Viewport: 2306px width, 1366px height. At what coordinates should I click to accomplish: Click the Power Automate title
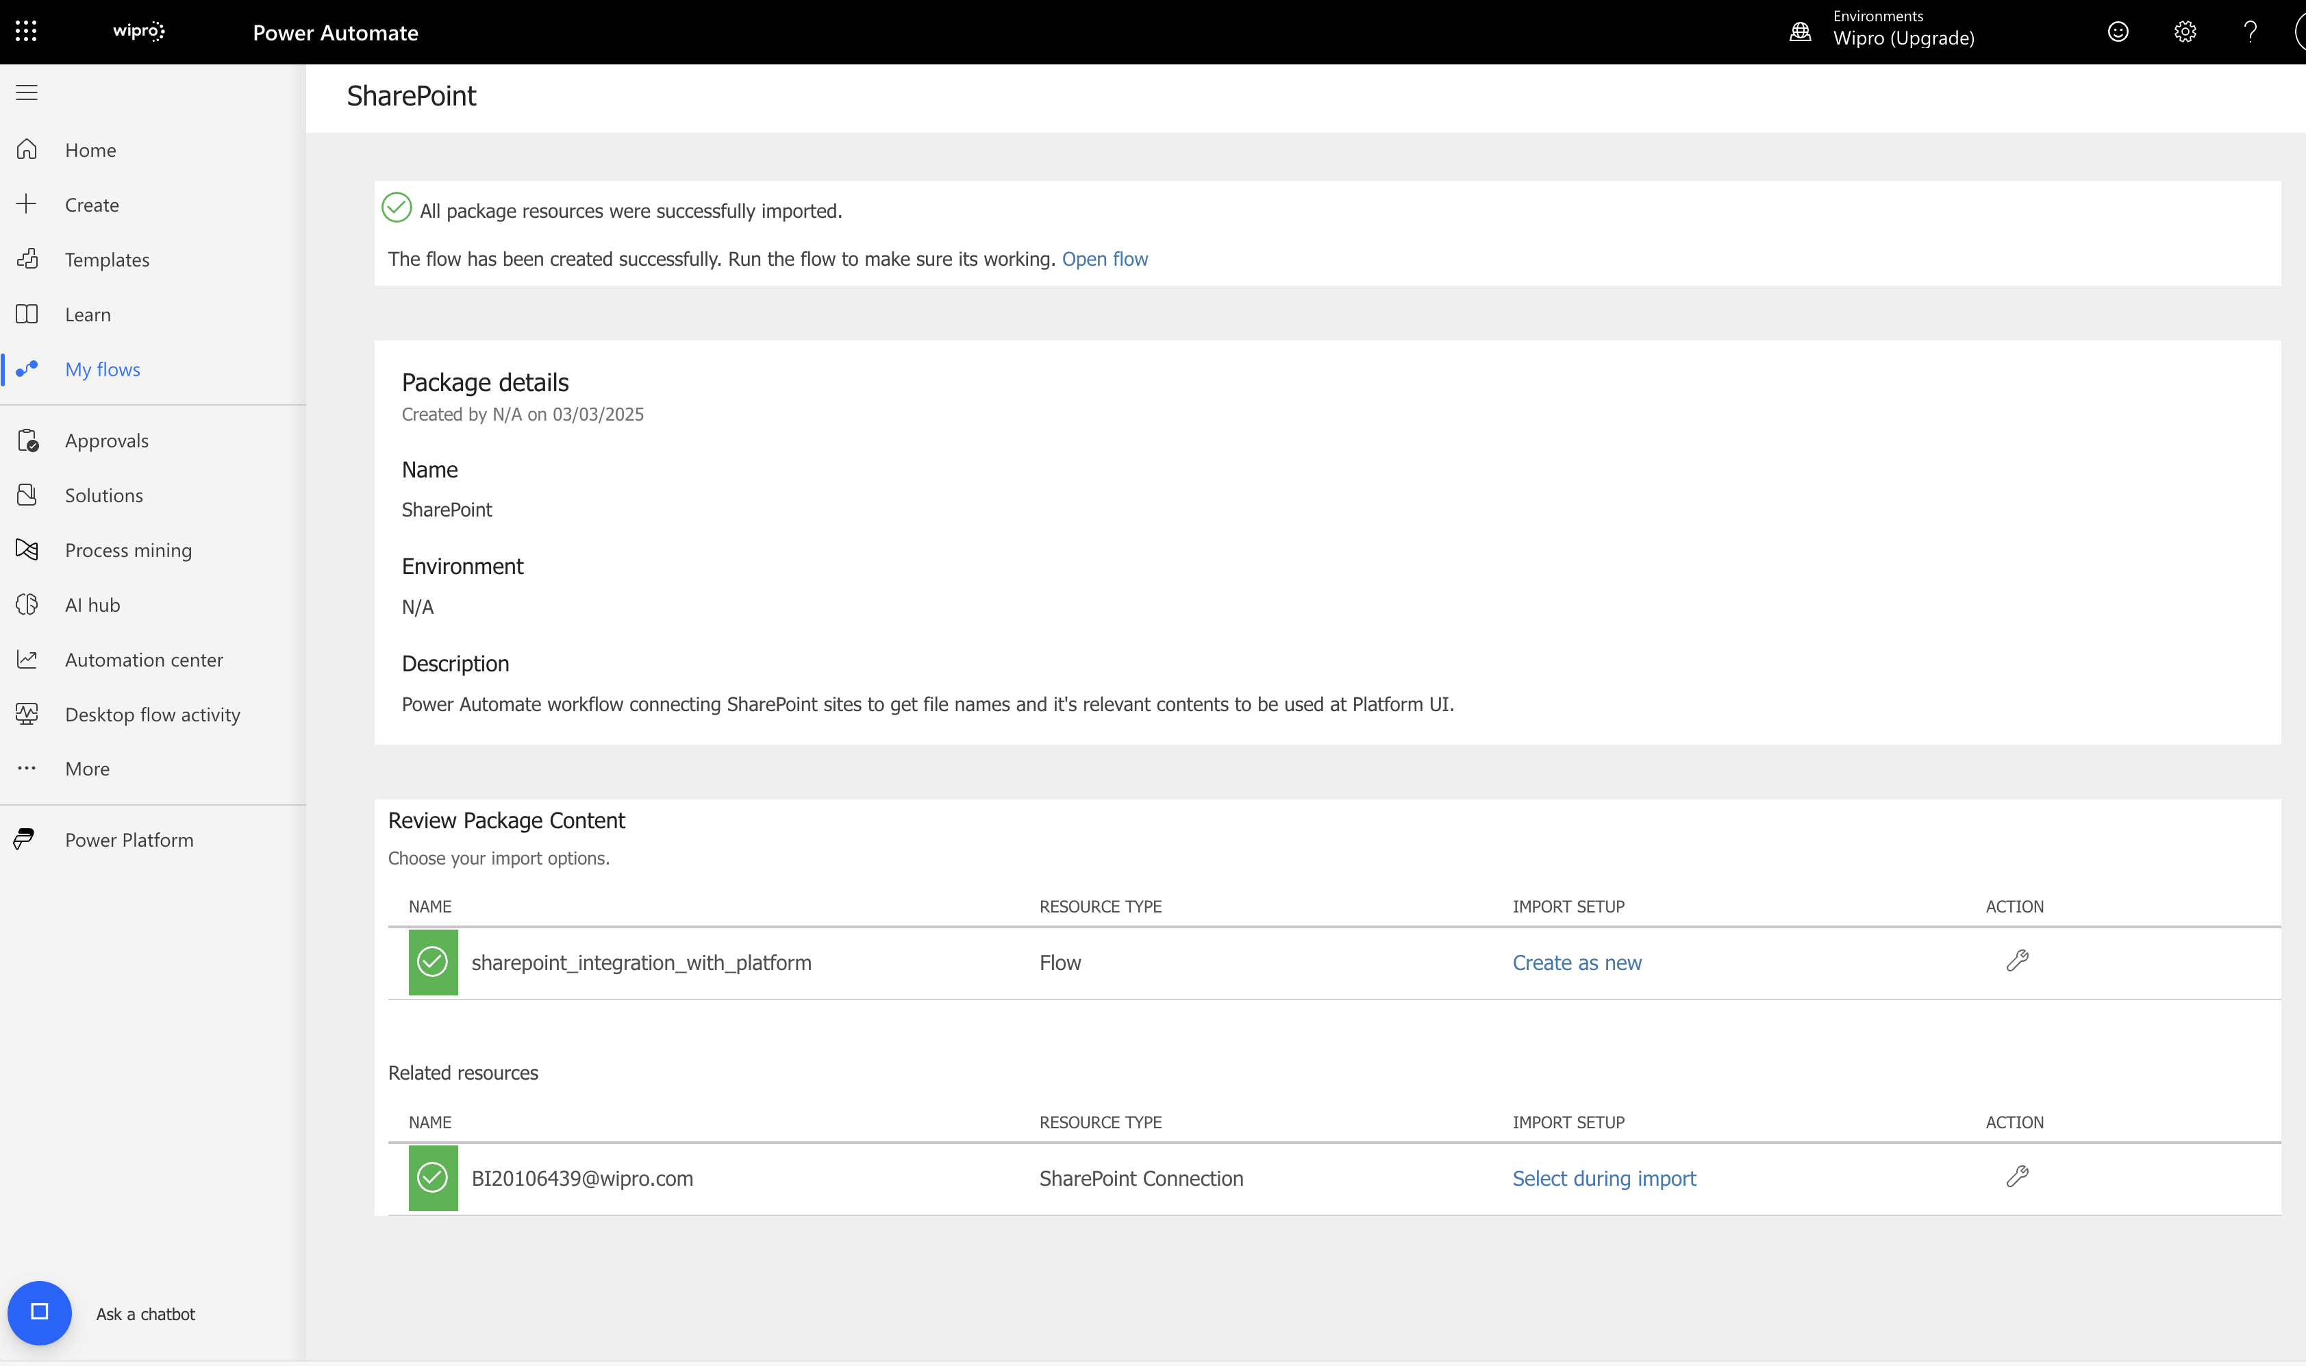click(x=335, y=32)
